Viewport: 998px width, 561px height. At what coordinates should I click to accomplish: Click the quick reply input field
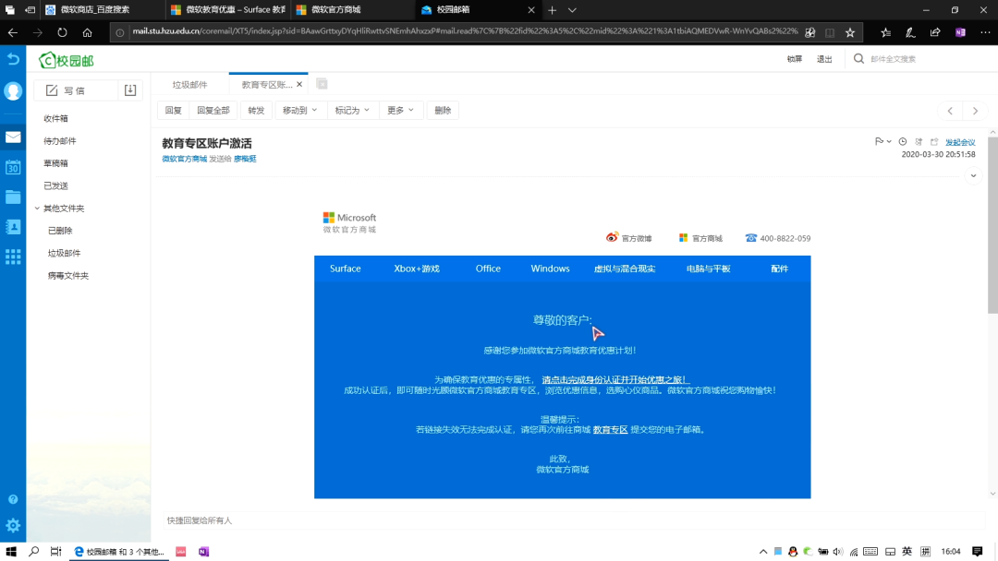pyautogui.click(x=573, y=520)
